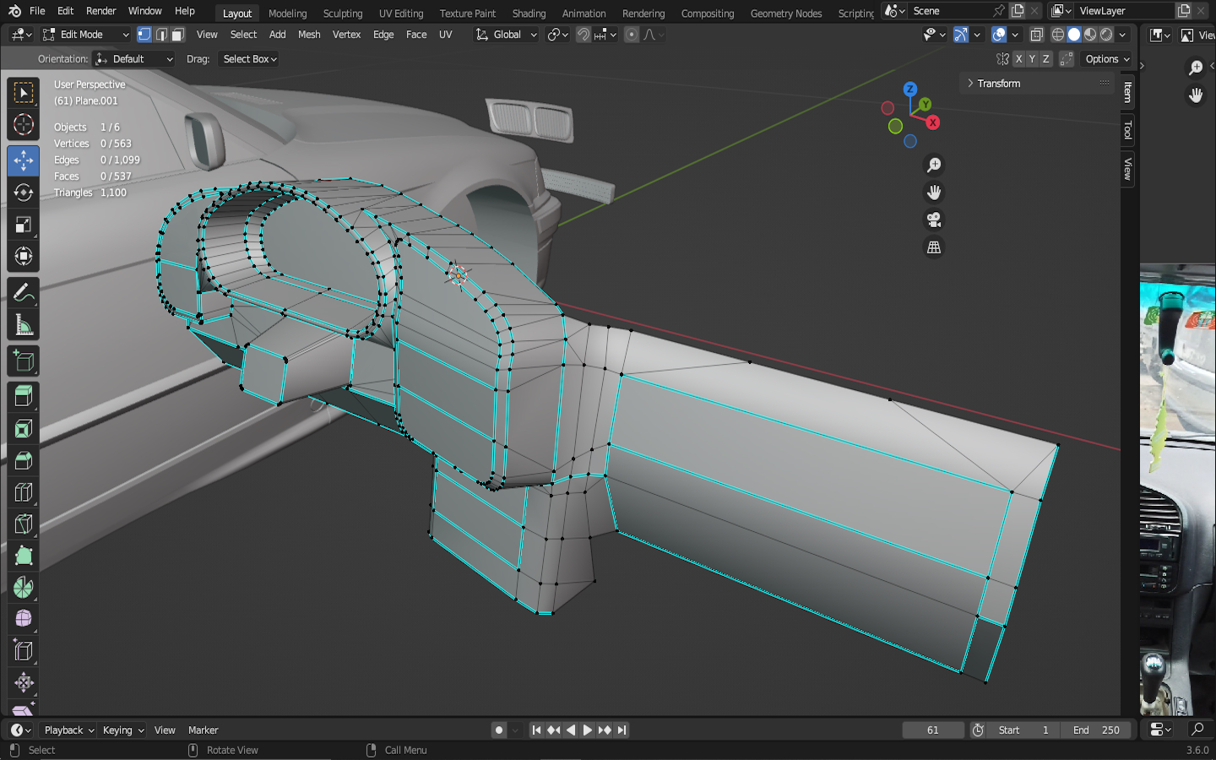Select the Move tool in toolbar

23,160
